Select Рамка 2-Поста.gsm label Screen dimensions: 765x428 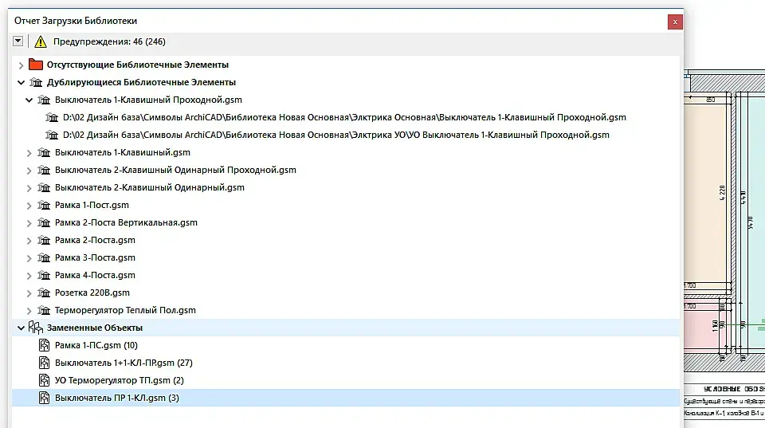tap(95, 240)
